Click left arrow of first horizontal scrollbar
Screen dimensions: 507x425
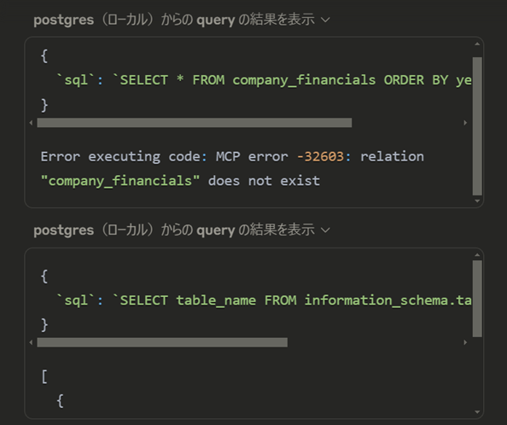[x=31, y=123]
